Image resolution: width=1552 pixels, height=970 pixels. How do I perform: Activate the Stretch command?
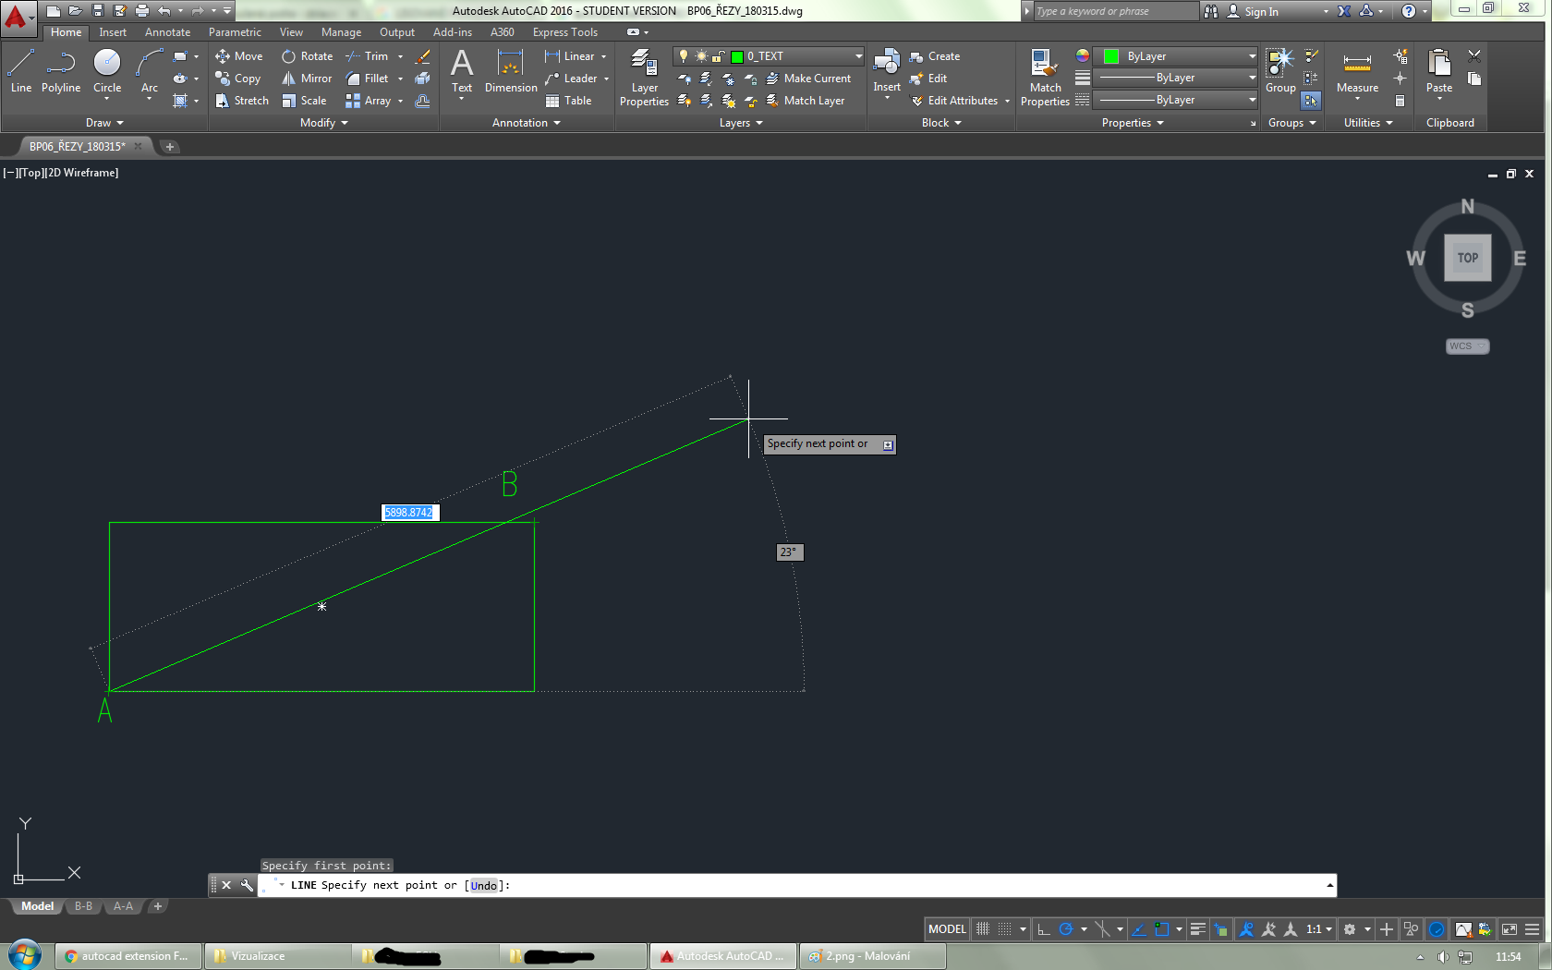242,101
